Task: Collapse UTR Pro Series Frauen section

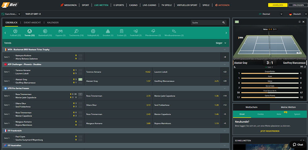Action: pyautogui.click(x=225, y=88)
